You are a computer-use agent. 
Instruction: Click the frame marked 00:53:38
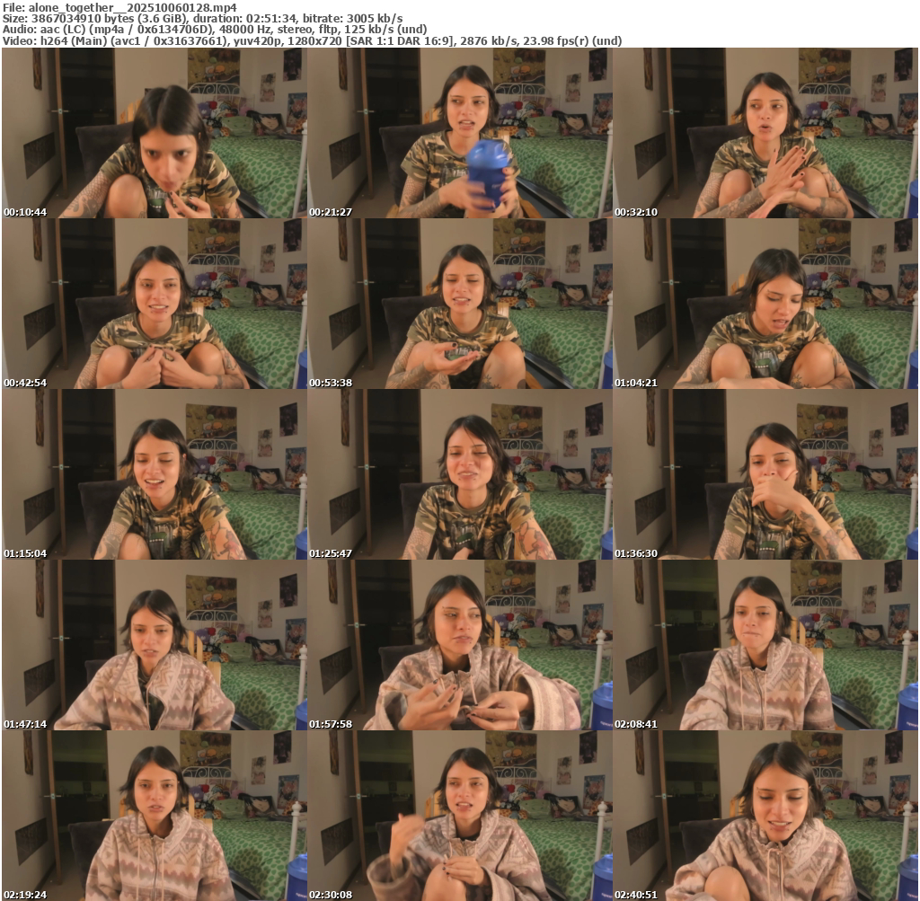459,304
